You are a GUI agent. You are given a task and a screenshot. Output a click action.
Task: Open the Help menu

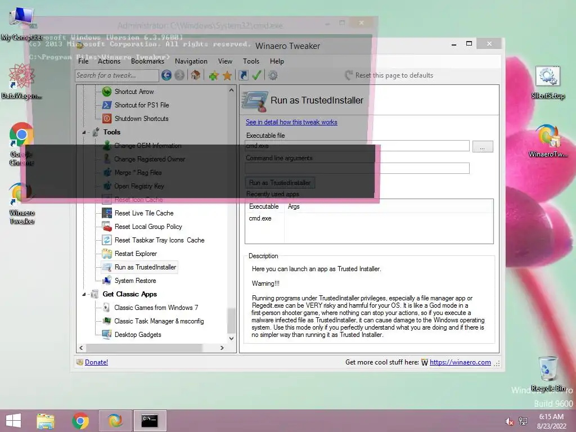(x=277, y=61)
